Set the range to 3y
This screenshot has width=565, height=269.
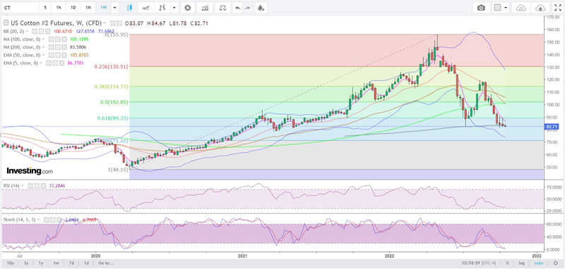26,263
